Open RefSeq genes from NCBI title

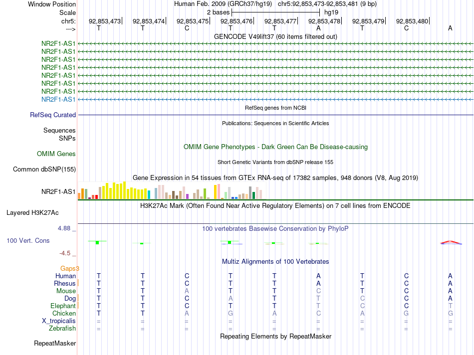[275, 108]
